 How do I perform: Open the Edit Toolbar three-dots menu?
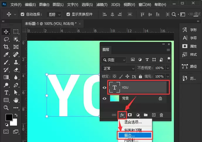coord(16,108)
